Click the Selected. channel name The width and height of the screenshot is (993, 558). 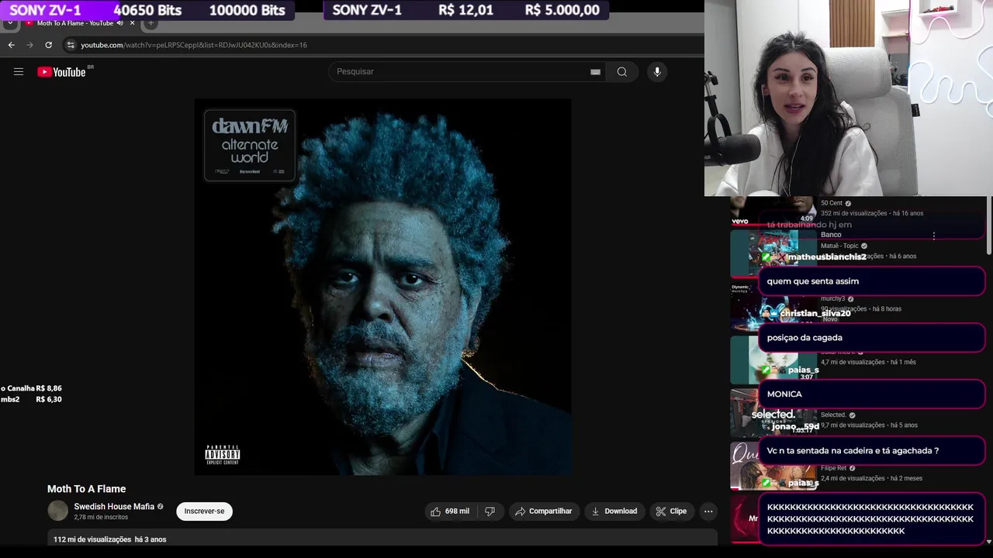(833, 415)
